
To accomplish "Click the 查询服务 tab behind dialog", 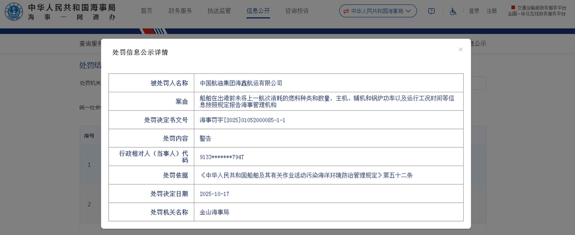I will click(x=90, y=43).
